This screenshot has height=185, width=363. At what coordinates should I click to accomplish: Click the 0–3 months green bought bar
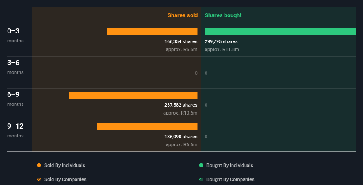(x=280, y=32)
